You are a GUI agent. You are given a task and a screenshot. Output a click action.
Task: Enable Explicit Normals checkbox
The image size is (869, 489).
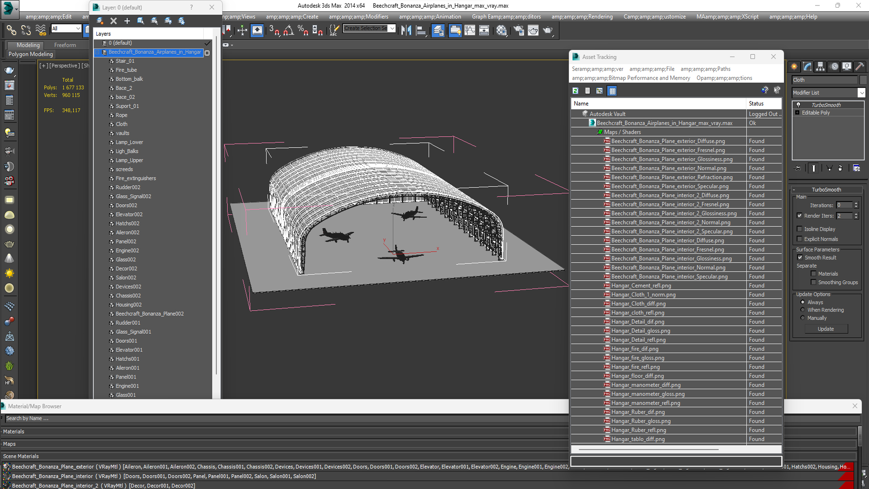pyautogui.click(x=799, y=239)
